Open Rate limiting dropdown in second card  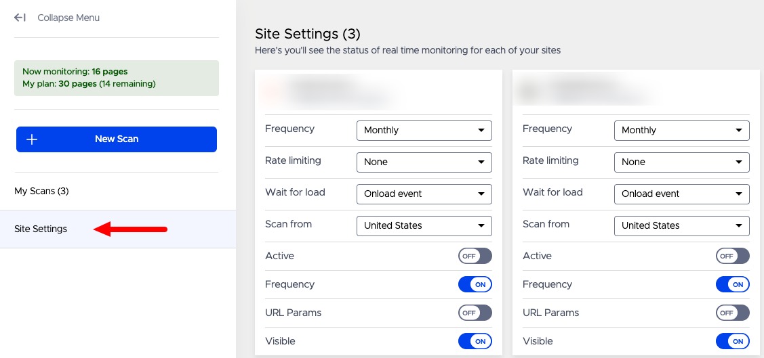tap(681, 162)
